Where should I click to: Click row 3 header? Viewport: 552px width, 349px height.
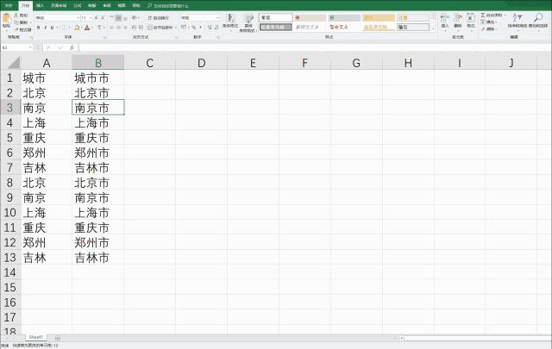coord(10,108)
